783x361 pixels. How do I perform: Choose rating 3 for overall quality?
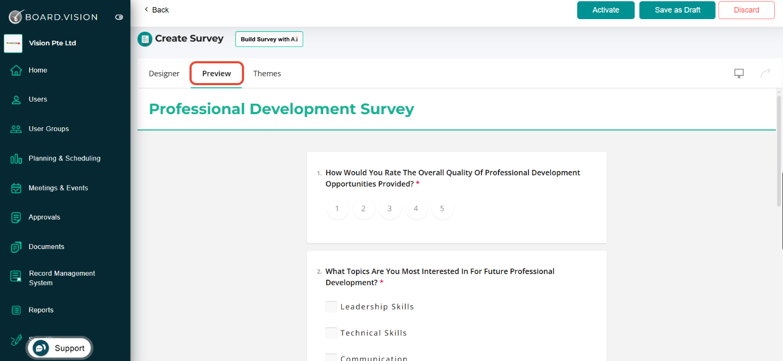coord(390,209)
